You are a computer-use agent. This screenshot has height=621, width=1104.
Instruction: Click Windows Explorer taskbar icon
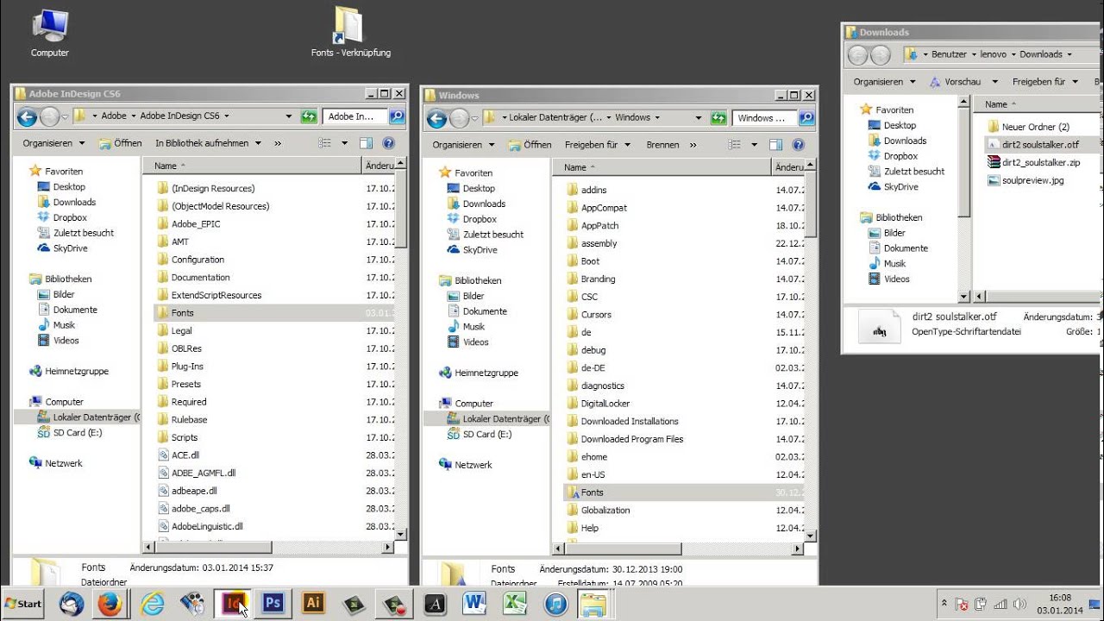[x=593, y=604]
